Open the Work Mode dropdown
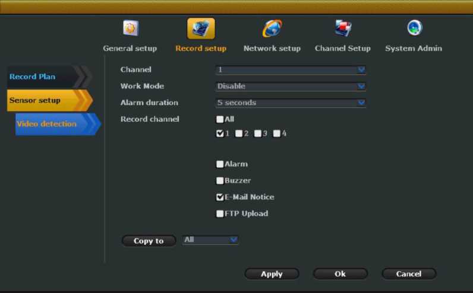This screenshot has width=473, height=293. (x=291, y=86)
